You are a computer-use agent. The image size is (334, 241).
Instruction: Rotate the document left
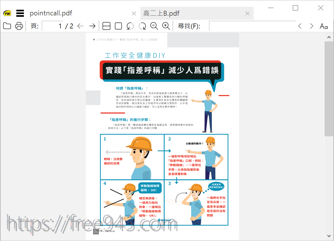[x=130, y=26]
